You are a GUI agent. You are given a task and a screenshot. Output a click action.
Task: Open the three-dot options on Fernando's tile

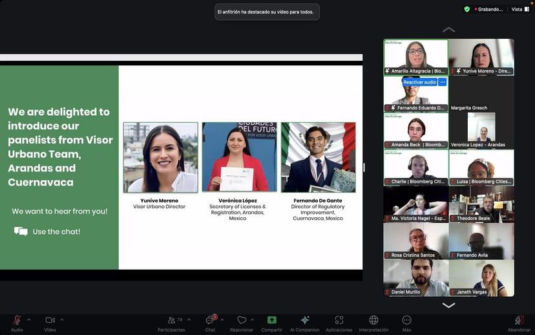point(443,82)
